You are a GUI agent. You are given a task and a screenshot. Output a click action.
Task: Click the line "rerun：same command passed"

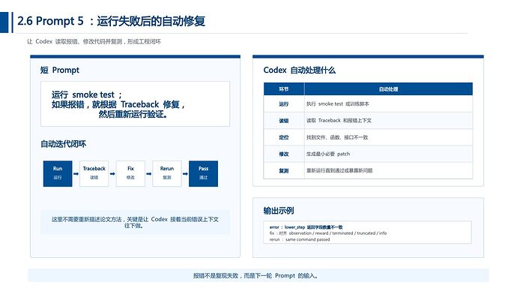click(x=300, y=239)
